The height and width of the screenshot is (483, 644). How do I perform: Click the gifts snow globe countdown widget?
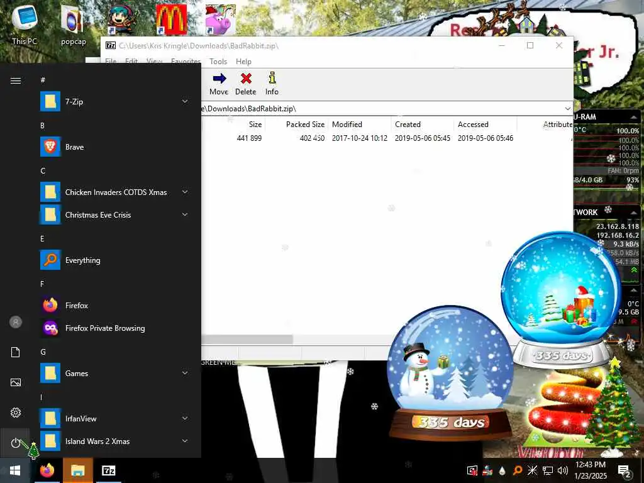pos(562,300)
